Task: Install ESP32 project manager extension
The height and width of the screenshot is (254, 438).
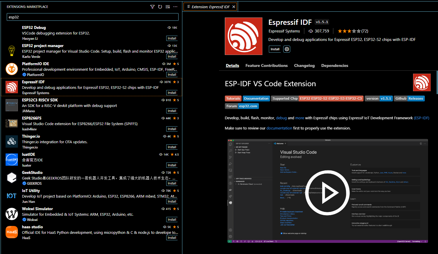Action: [172, 56]
